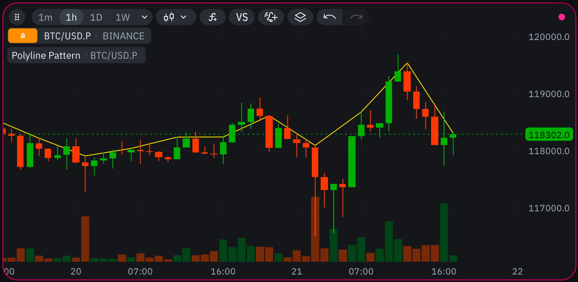Expand the timeframe chevron dropdown
This screenshot has width=578, height=282.
[x=144, y=17]
